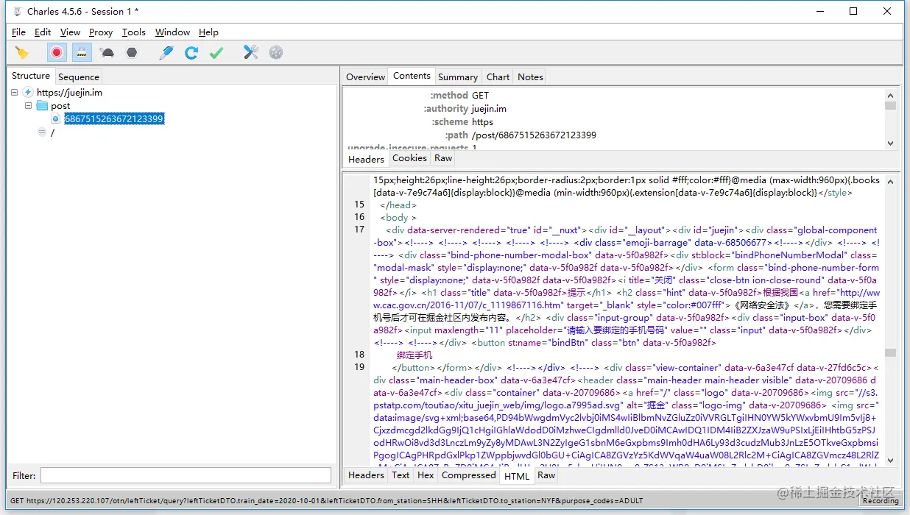Open the Proxy menu
The image size is (910, 515).
click(x=101, y=32)
